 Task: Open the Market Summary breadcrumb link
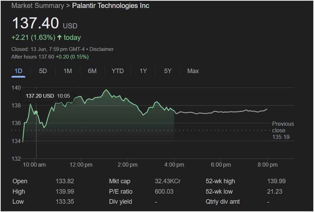[x=38, y=6]
